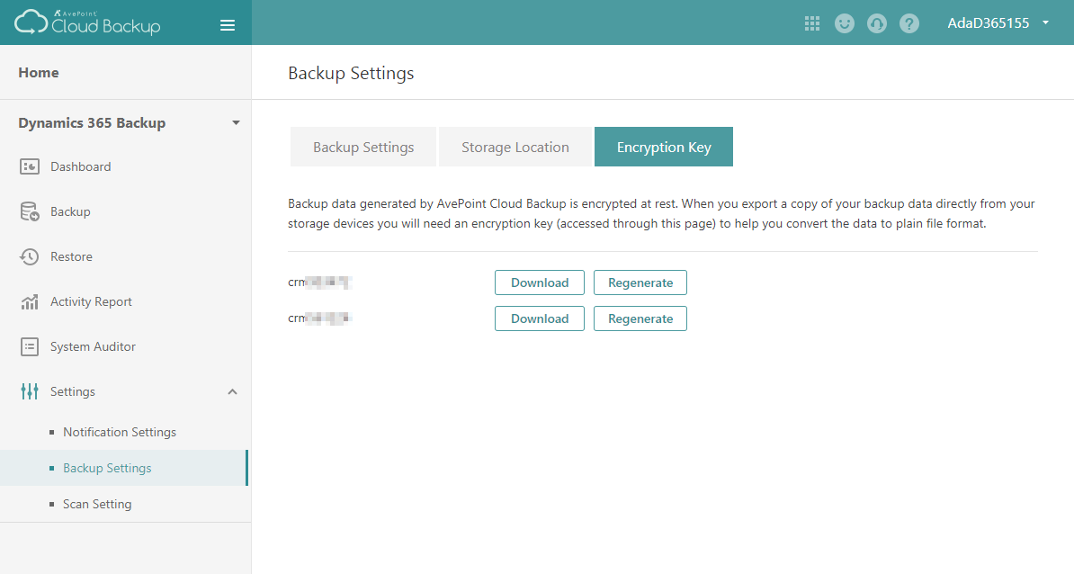This screenshot has height=574, width=1074.
Task: Click the hamburger menu icon
Action: 228,25
